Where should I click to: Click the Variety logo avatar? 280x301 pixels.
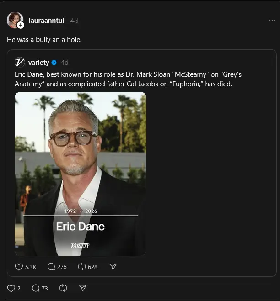[20, 63]
